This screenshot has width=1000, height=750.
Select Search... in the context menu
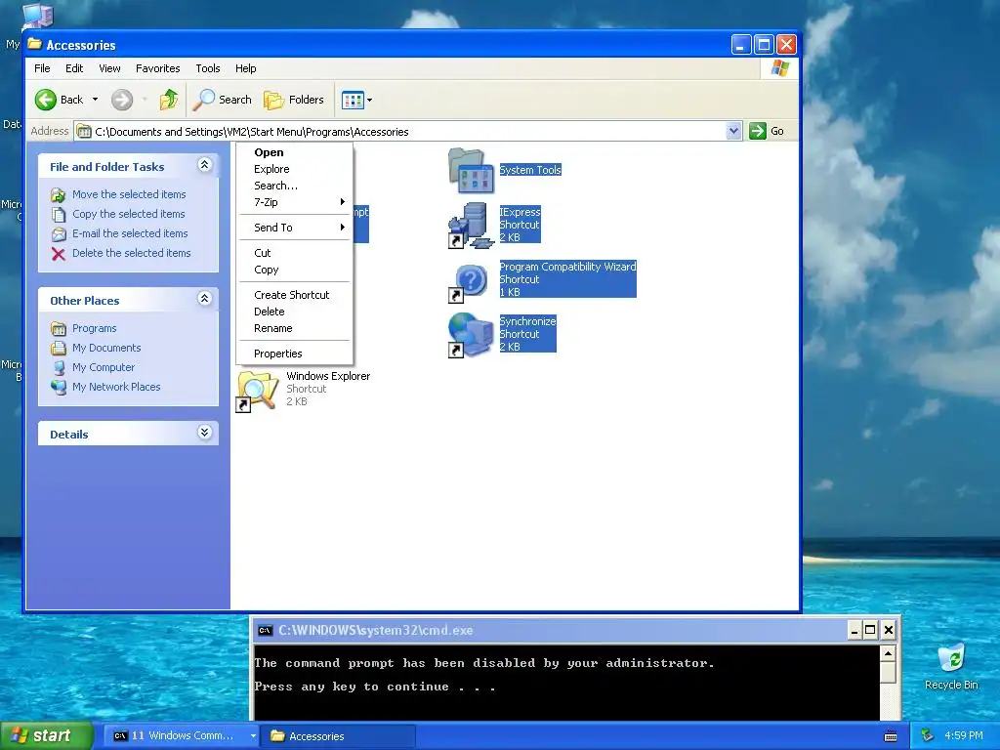pos(294,186)
